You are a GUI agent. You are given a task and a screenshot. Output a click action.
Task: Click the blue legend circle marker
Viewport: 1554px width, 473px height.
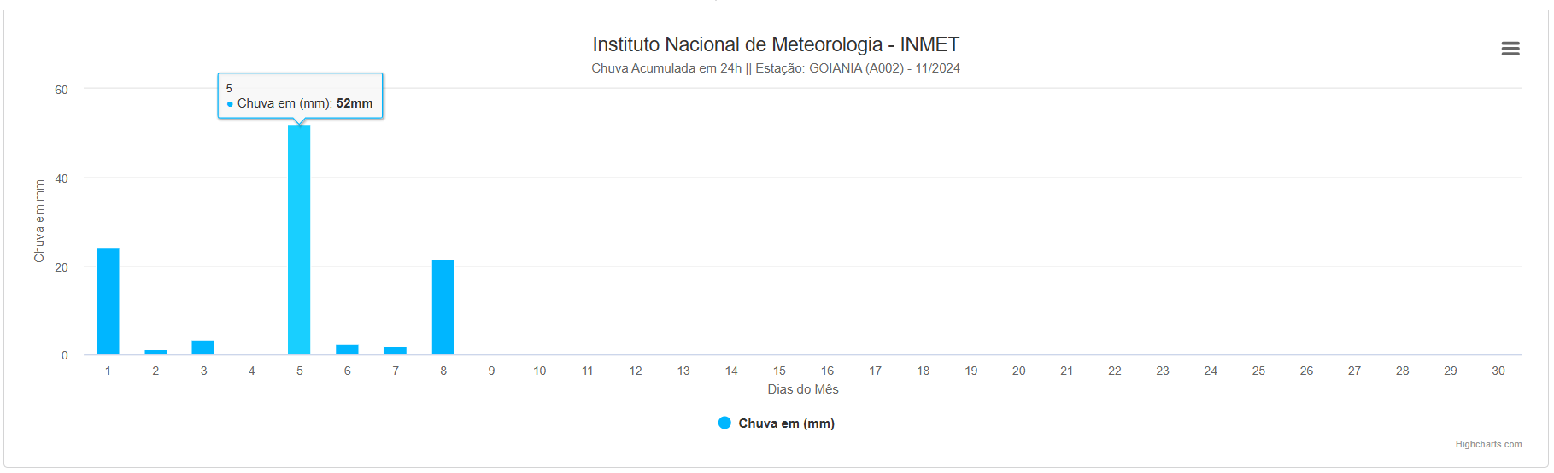click(724, 423)
